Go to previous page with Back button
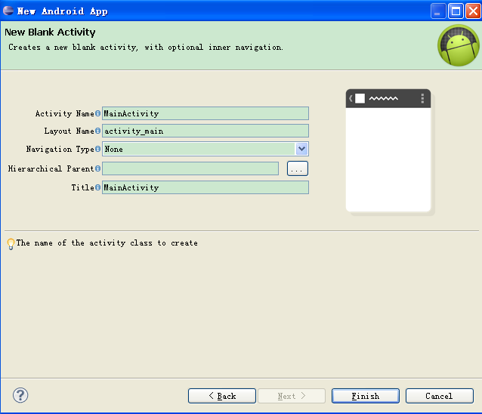This screenshot has height=414, width=482. [x=221, y=396]
